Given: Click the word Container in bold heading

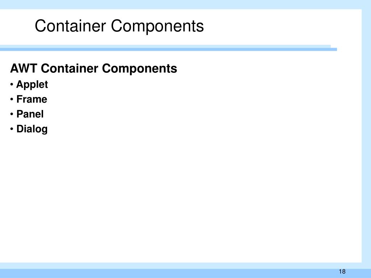Looking at the screenshot, I should (70, 68).
